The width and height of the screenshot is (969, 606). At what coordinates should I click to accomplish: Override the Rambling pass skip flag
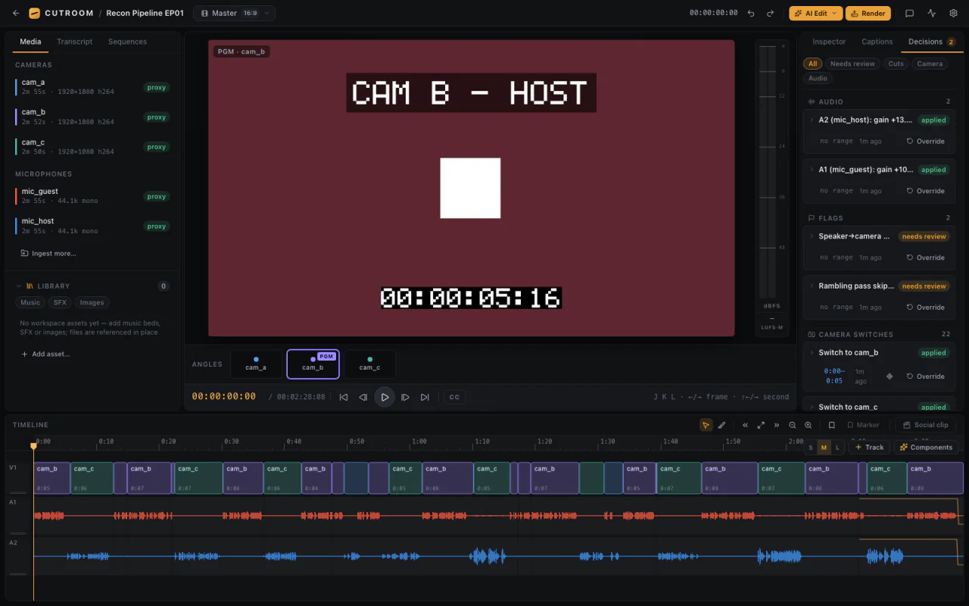point(926,308)
